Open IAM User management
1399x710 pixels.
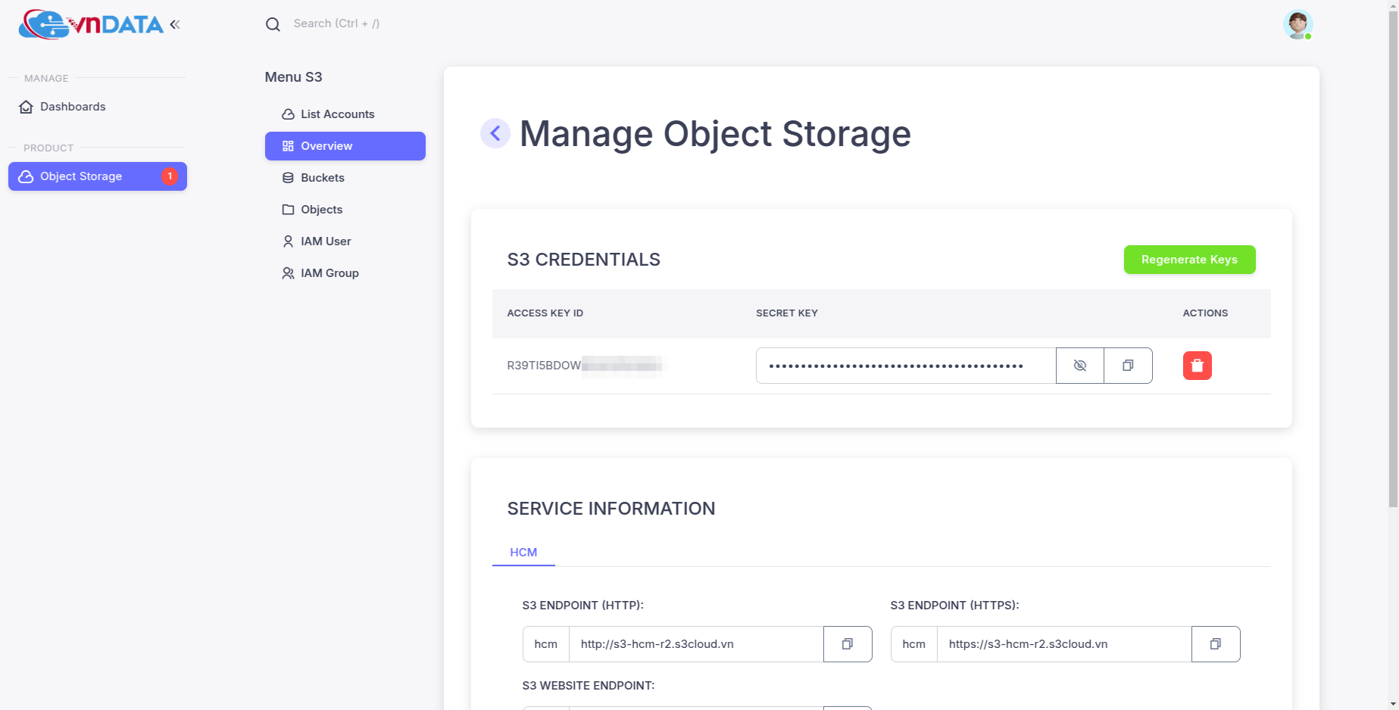(x=326, y=241)
